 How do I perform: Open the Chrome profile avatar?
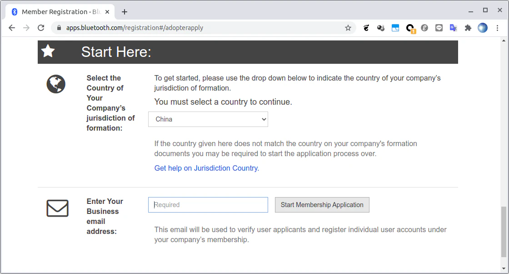click(x=483, y=28)
